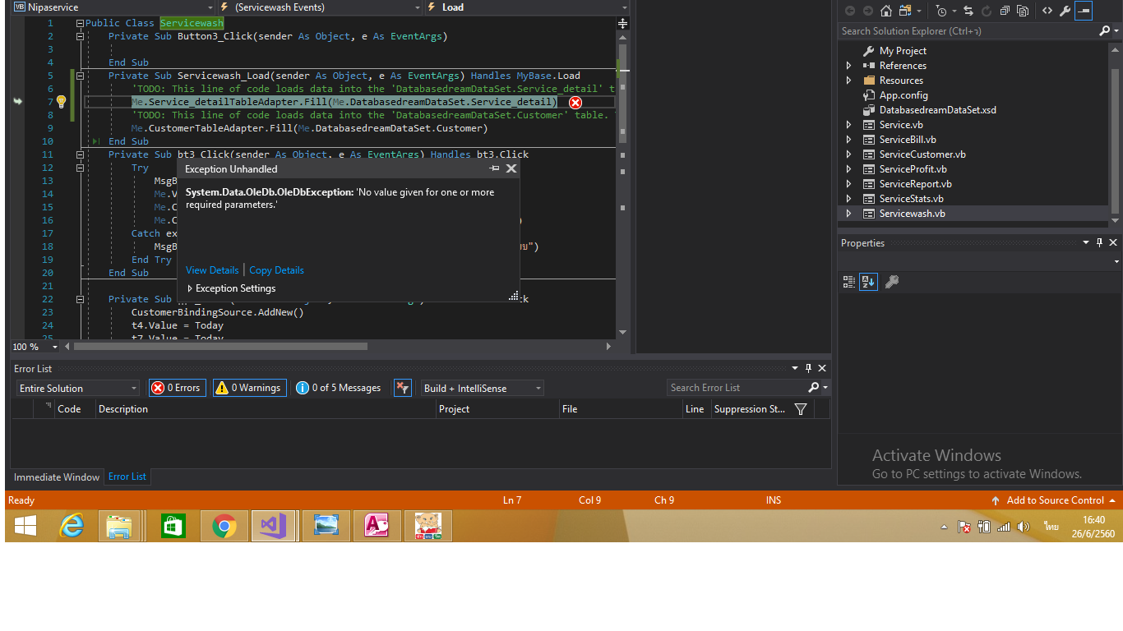1123x631 pixels.
Task: Select Servicewash.vb in Solution Explorer
Action: [912, 214]
